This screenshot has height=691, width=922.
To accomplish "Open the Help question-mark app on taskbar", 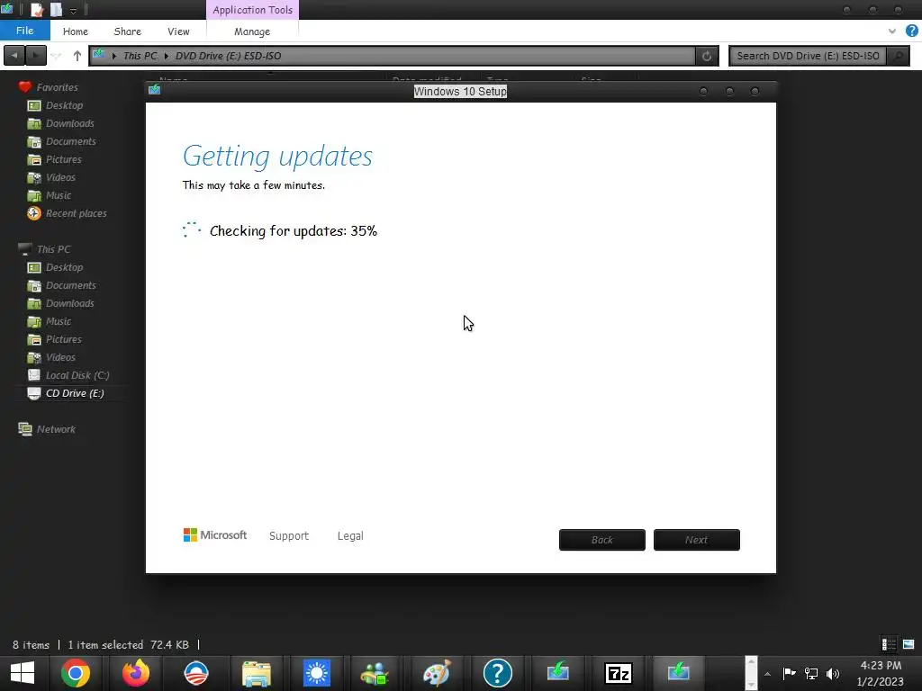I will pyautogui.click(x=497, y=673).
